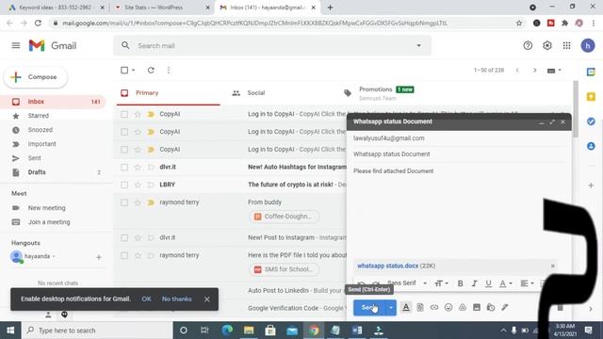Remove whatsapp status.docx attachment
This screenshot has height=339, width=603.
pos(553,266)
